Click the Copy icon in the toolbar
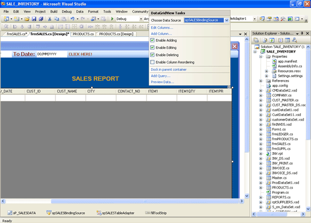The height and width of the screenshot is (223, 311). point(57,19)
